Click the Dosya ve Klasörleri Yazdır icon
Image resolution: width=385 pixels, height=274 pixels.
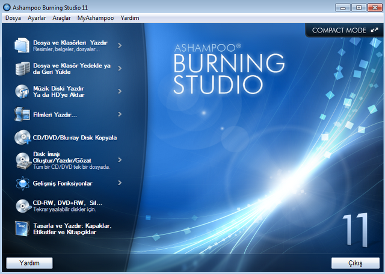tap(22, 46)
